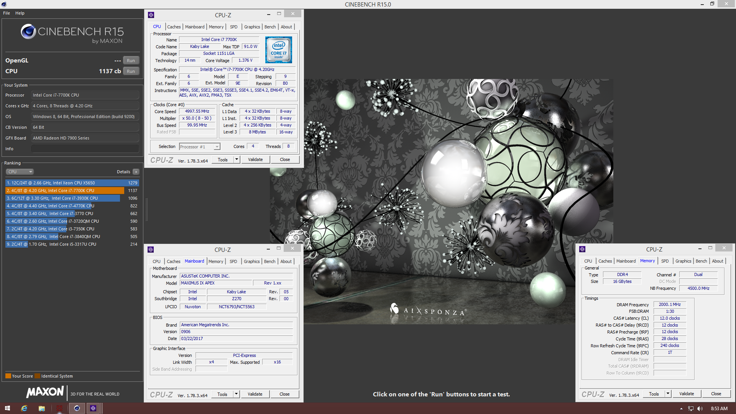Select About tab in the Memory CPU-Z window

[718, 261]
